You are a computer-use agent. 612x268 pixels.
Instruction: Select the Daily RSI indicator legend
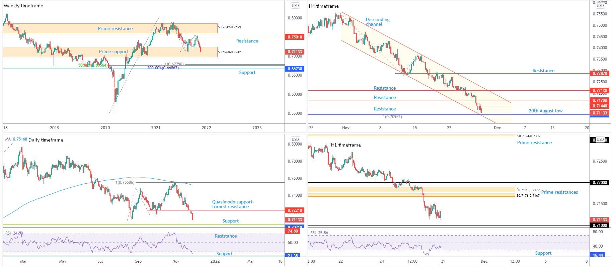coord(14,233)
